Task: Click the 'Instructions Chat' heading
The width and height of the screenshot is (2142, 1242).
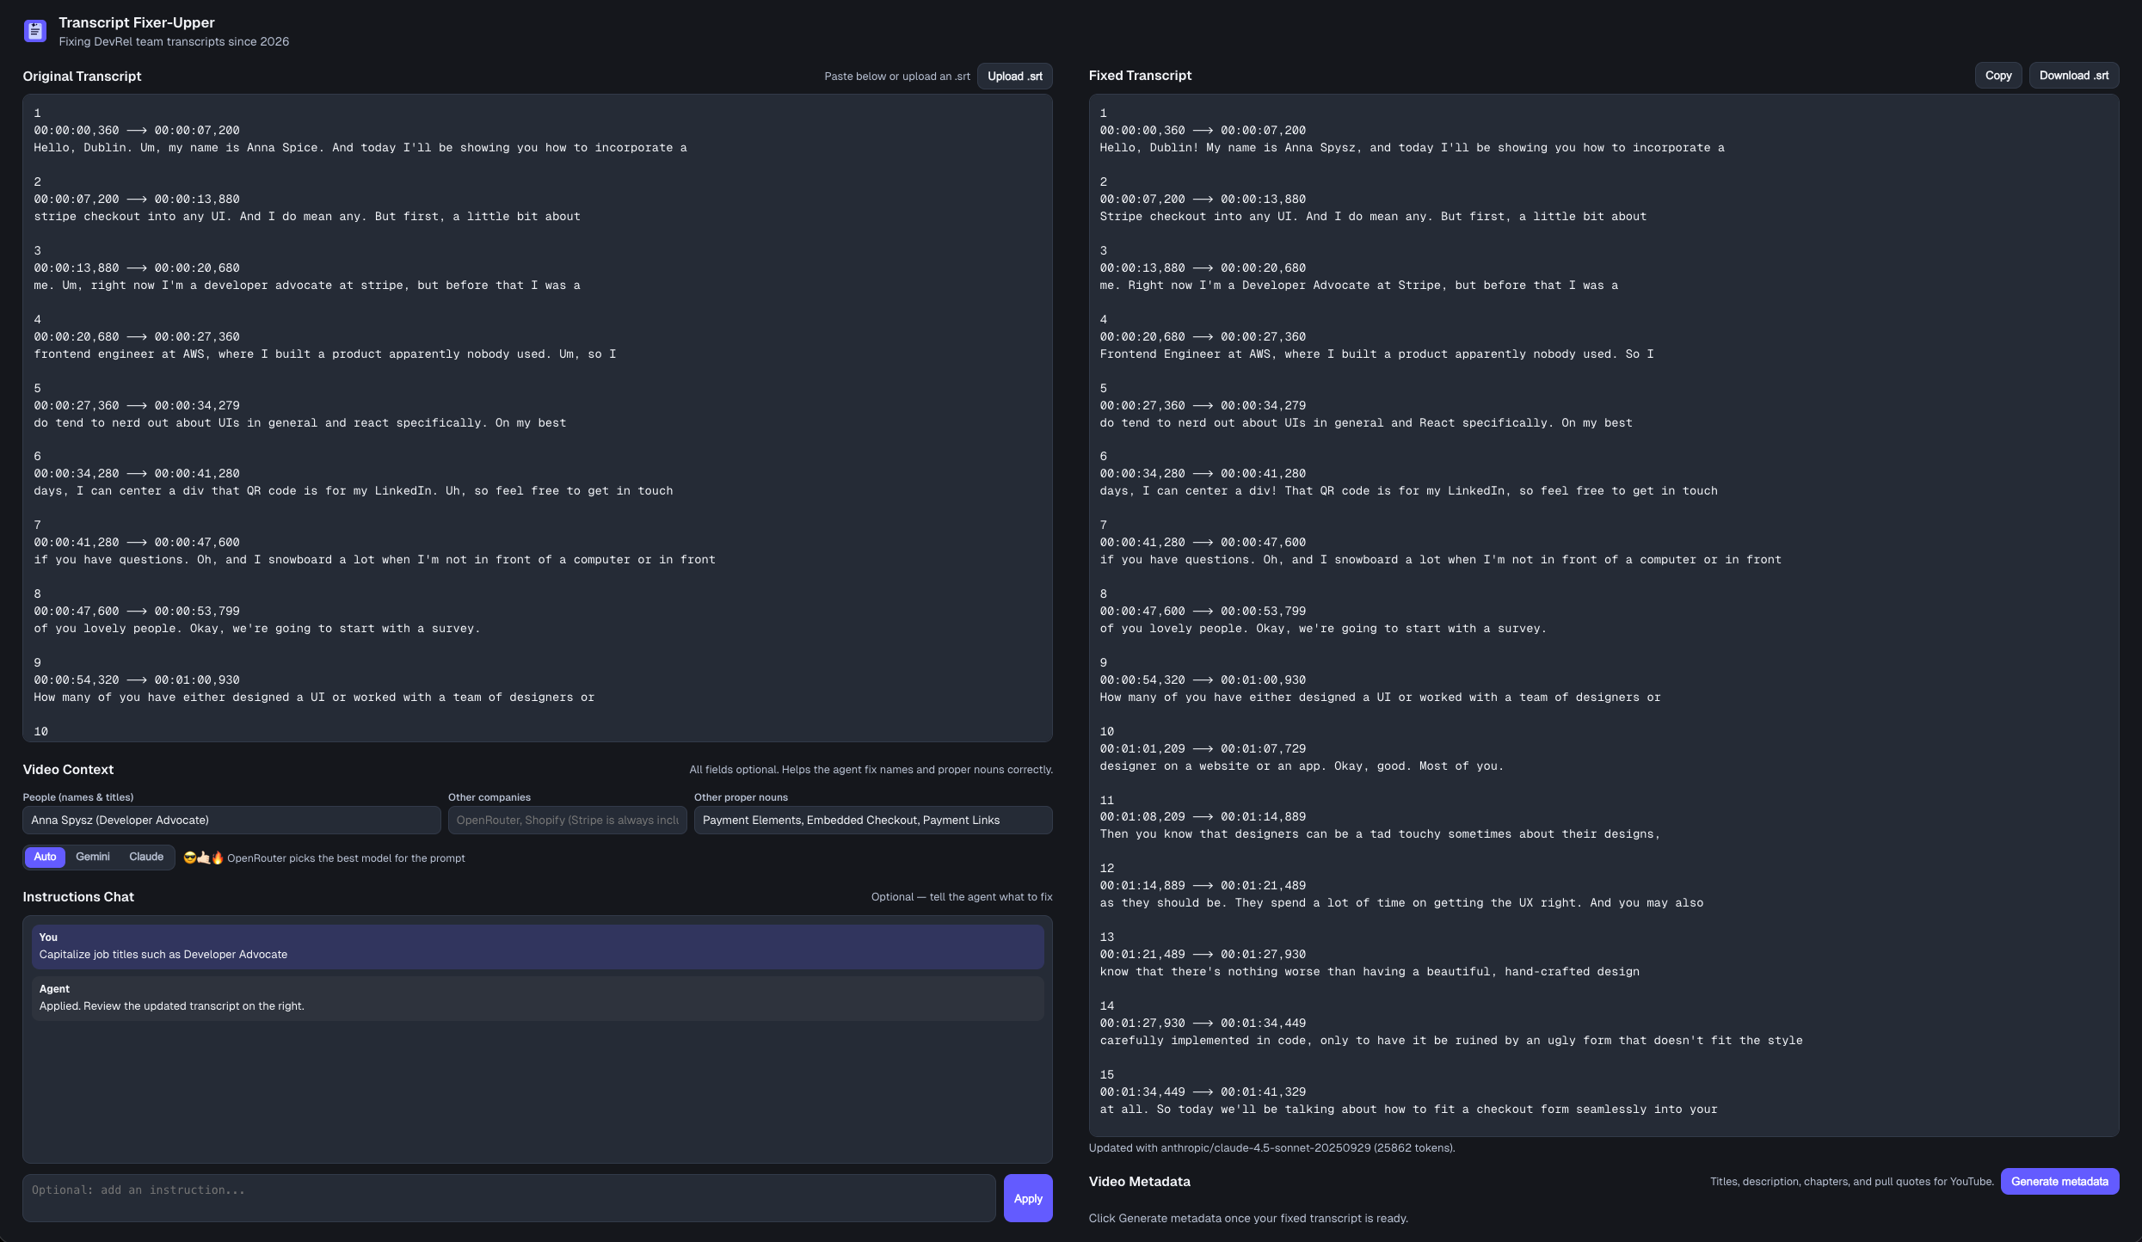Action: (x=78, y=896)
